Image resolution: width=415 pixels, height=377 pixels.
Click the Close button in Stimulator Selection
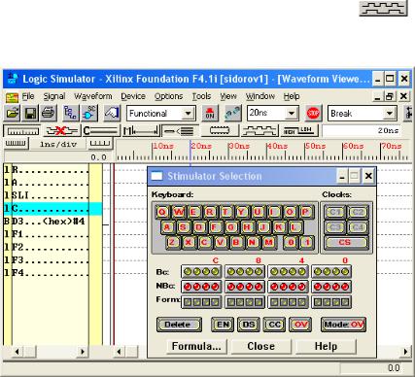click(x=261, y=346)
